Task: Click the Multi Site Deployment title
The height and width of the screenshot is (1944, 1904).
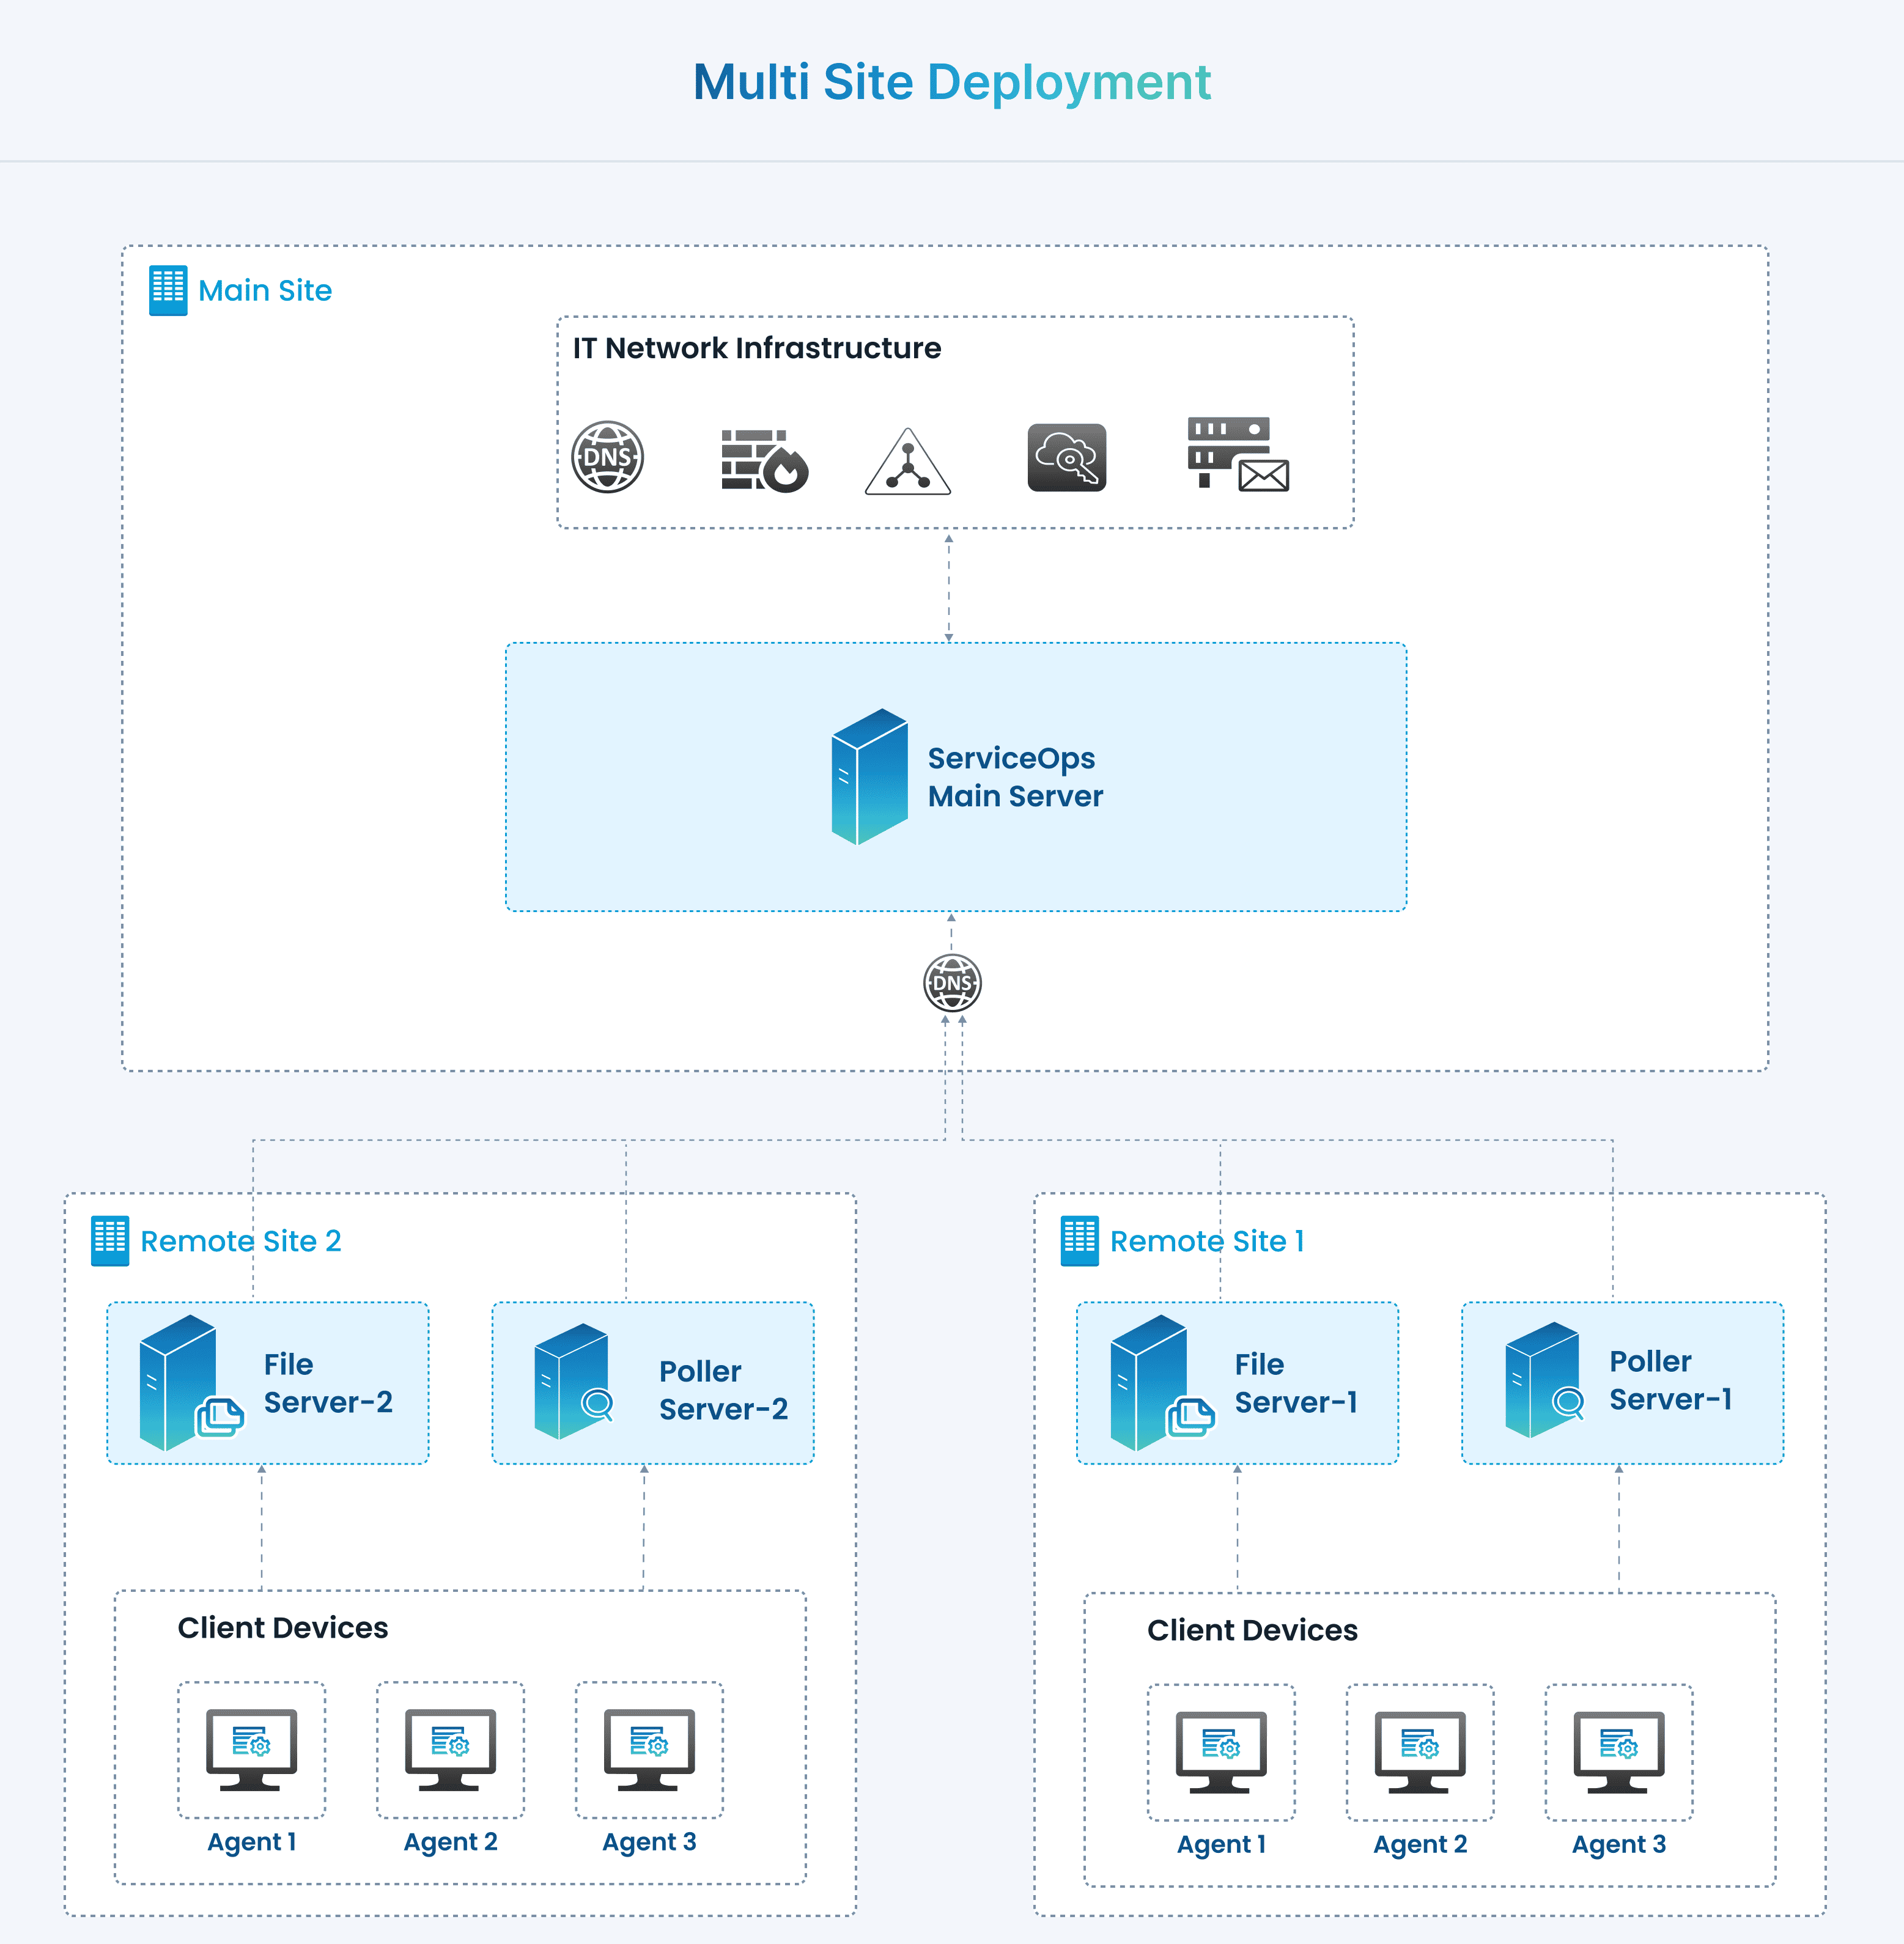Action: point(951,82)
